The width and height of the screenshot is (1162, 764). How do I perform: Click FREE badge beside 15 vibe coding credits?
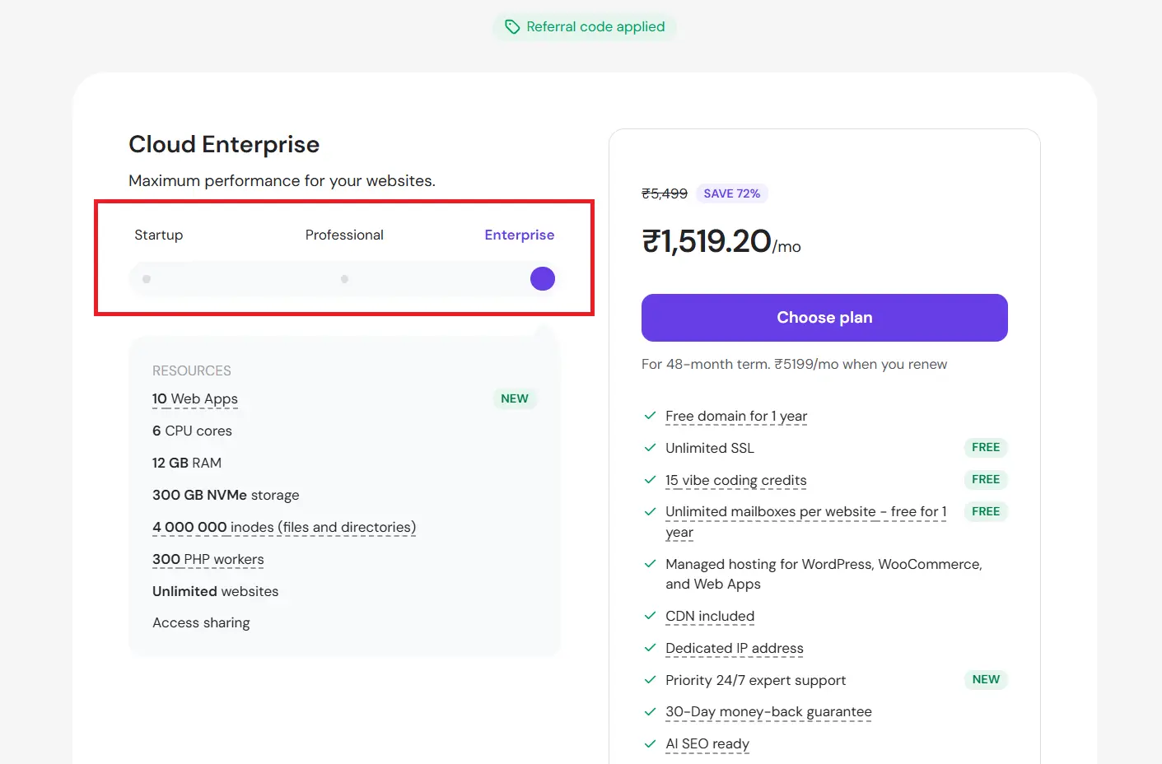[x=986, y=479]
